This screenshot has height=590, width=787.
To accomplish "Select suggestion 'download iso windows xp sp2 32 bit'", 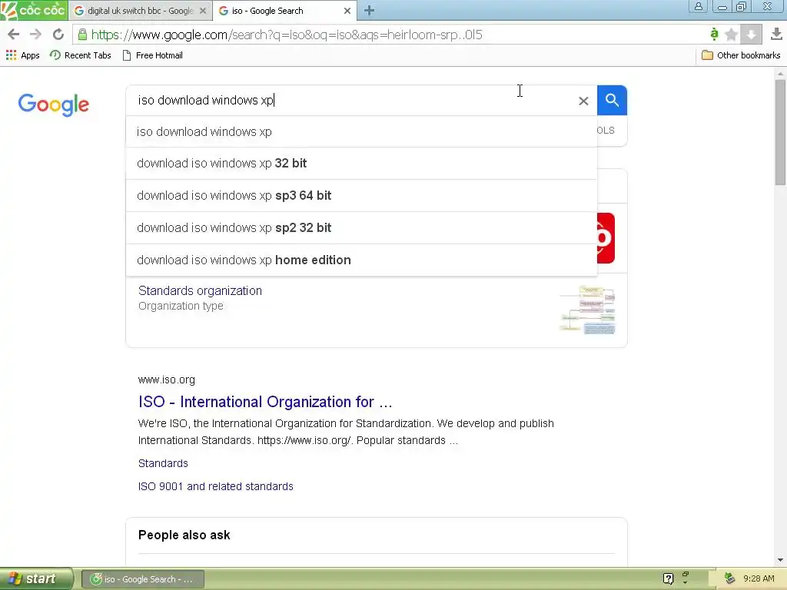I will point(361,227).
